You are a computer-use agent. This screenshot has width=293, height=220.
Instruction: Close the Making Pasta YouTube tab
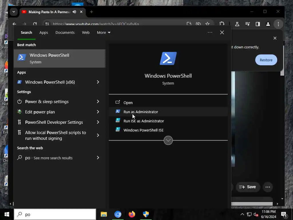(81, 12)
